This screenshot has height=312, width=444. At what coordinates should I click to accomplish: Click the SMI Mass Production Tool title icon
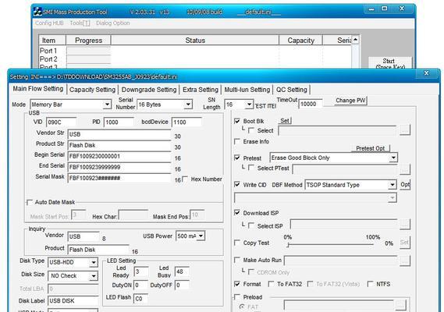(37, 12)
